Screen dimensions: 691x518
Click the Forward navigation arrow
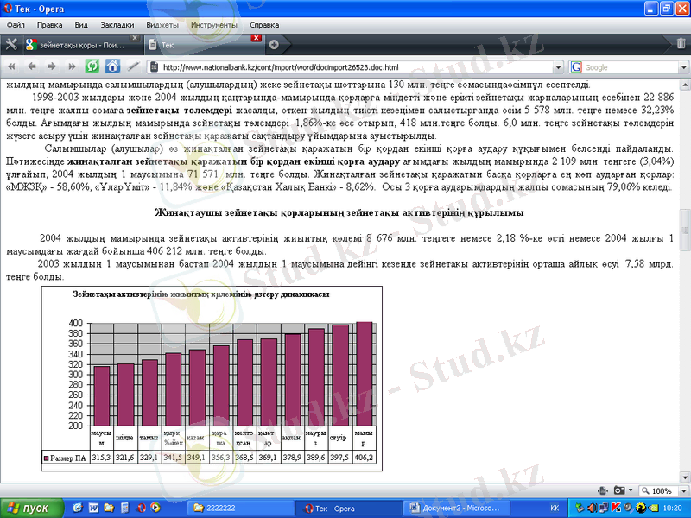point(51,66)
